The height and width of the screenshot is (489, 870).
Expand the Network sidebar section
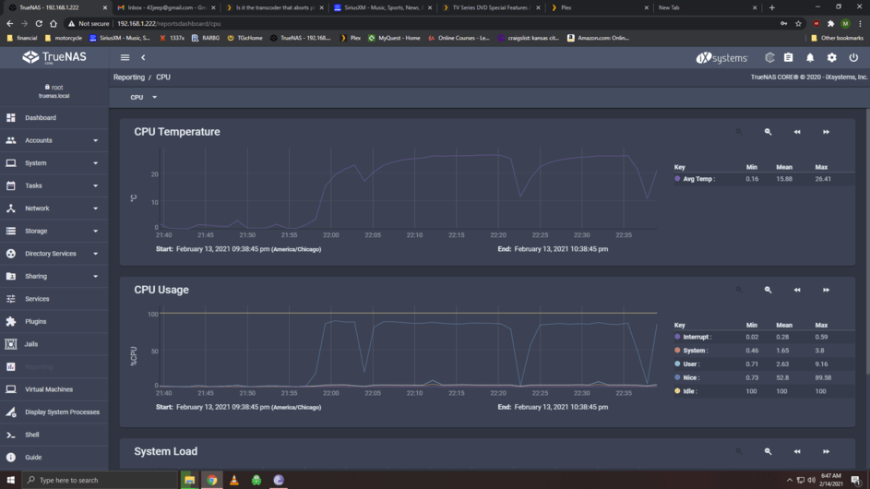[x=54, y=209]
